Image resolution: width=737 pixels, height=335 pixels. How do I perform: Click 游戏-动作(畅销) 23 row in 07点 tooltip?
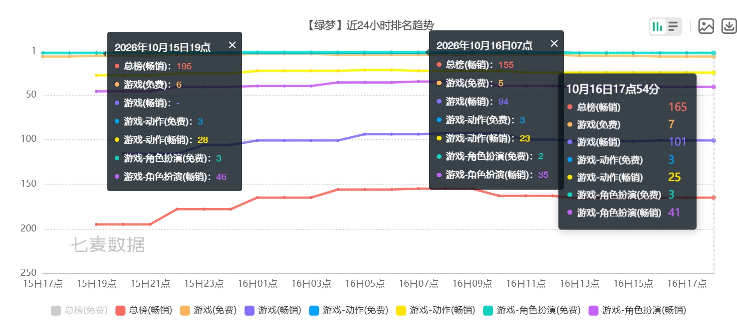pos(483,138)
